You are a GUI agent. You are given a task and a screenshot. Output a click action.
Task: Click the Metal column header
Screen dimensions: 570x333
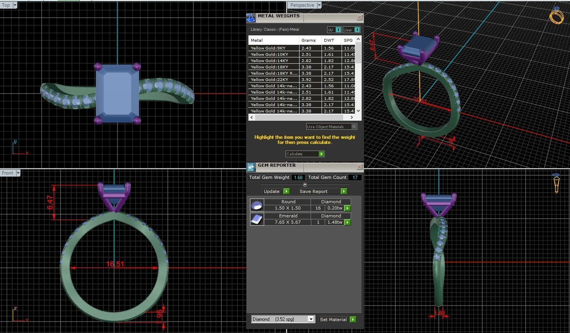(x=274, y=40)
